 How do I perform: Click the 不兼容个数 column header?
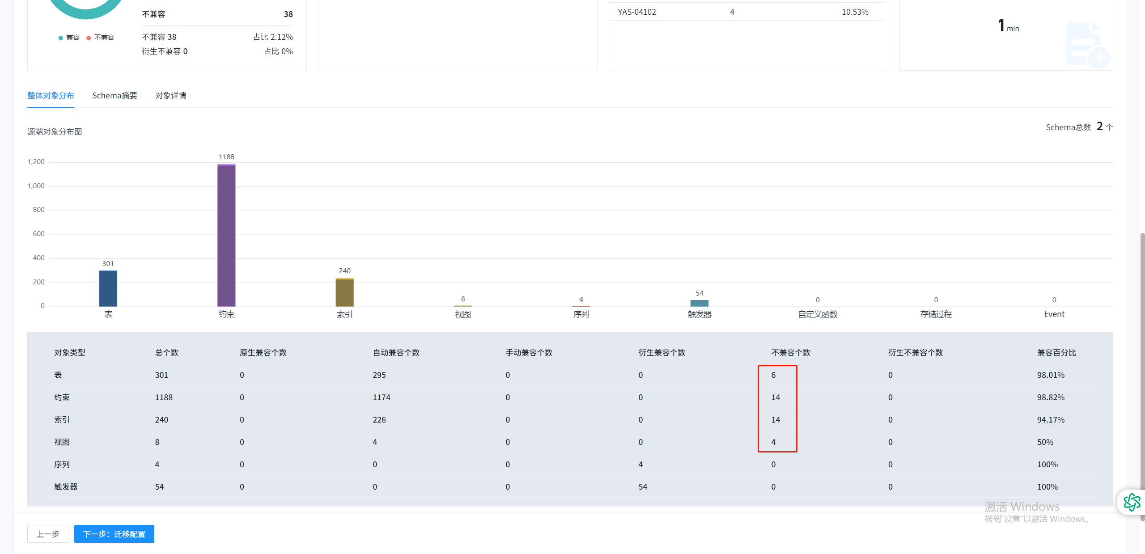tap(790, 352)
